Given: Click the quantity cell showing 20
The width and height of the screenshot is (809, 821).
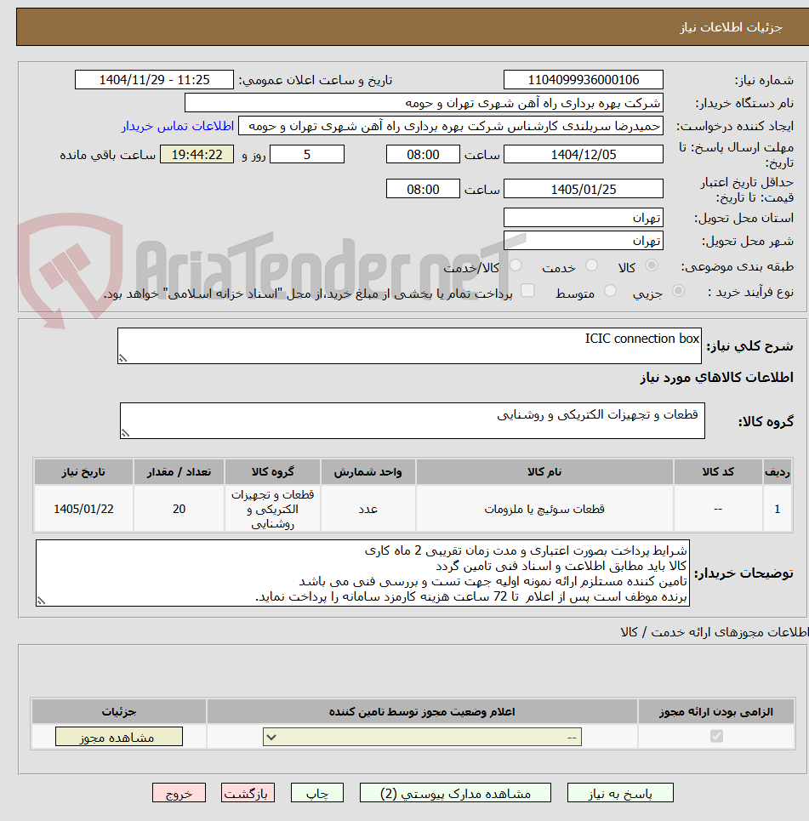Looking at the screenshot, I should [179, 509].
